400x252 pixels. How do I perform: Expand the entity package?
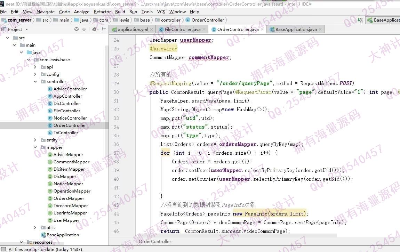[35, 140]
